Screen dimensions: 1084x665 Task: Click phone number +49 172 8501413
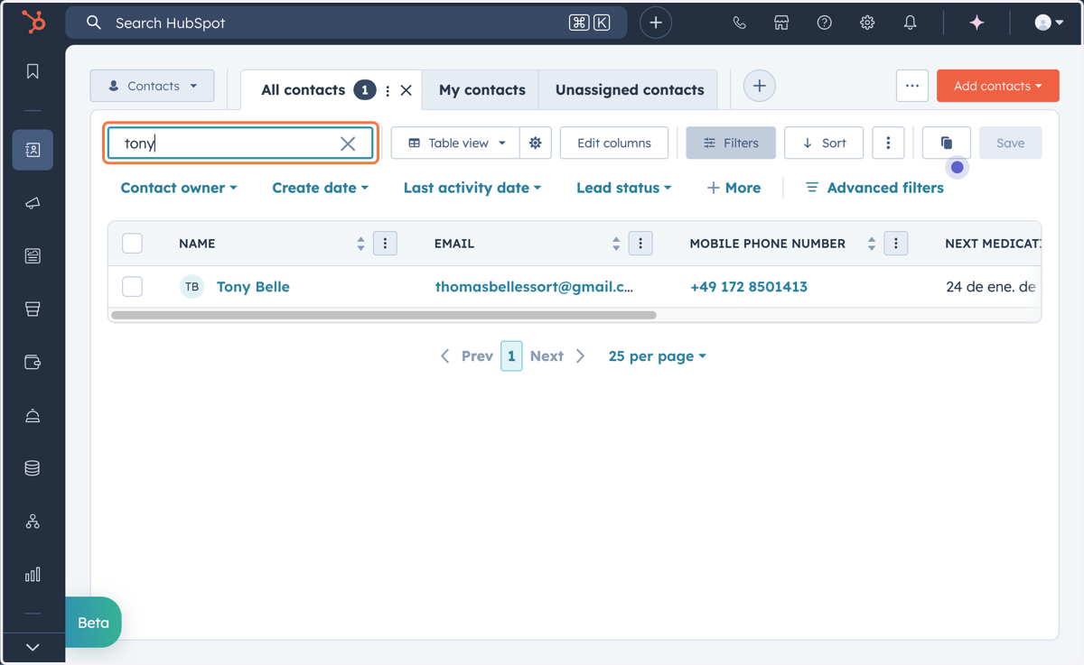point(749,287)
